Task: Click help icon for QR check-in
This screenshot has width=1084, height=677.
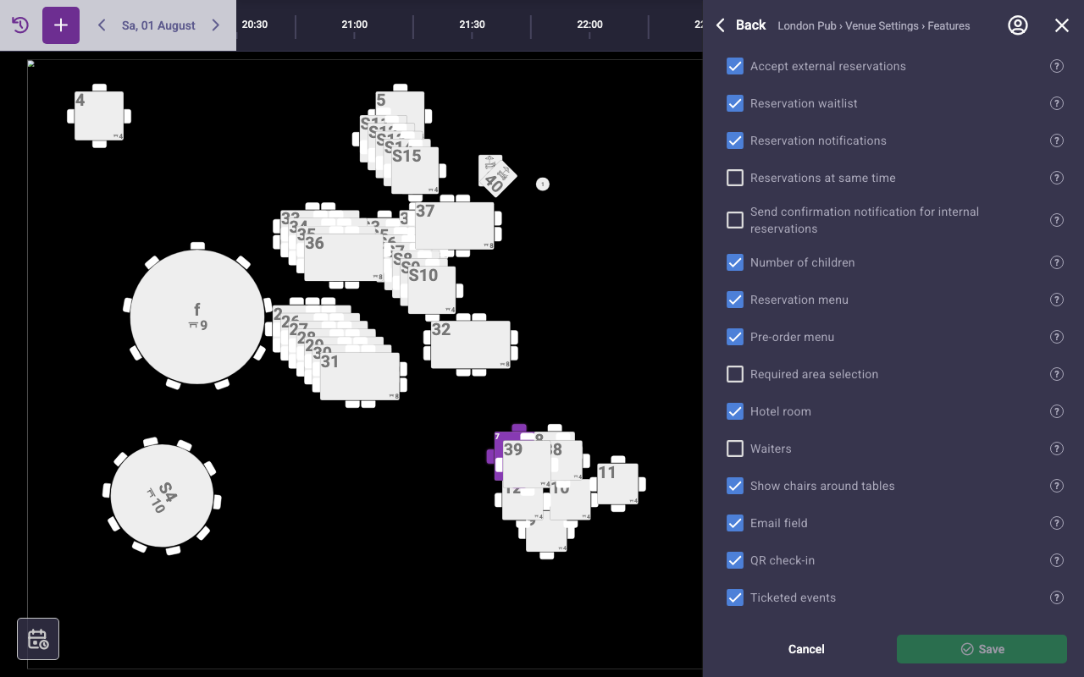Action: [1057, 560]
